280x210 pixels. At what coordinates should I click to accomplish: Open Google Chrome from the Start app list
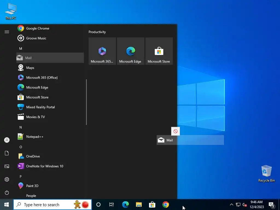coord(50,28)
